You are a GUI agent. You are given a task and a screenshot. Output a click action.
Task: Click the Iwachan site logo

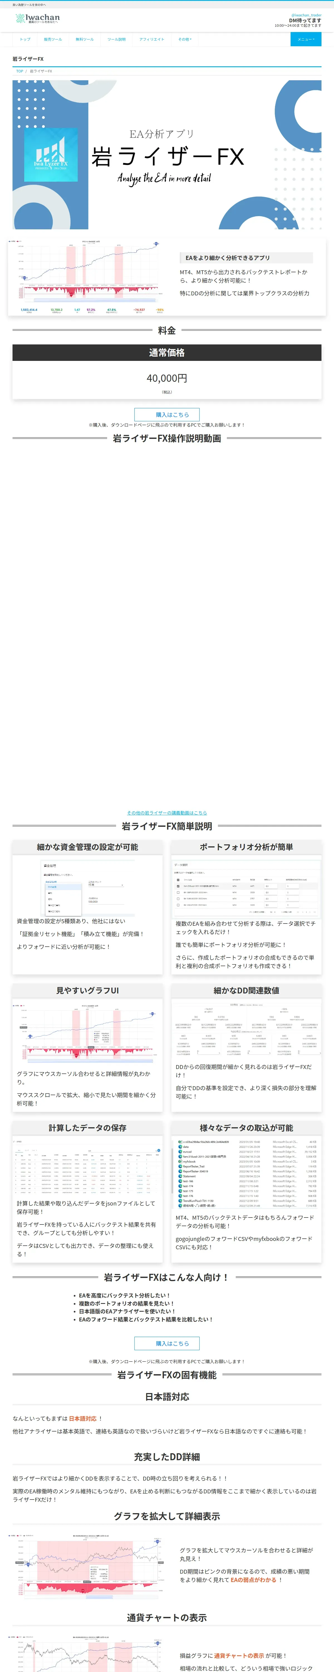(x=38, y=20)
